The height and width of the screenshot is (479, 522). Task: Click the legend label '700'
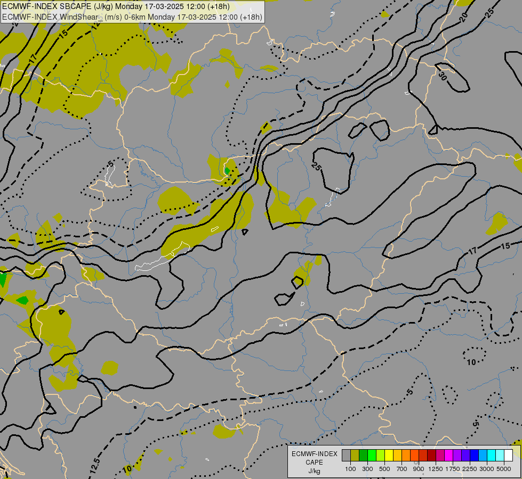pos(402,469)
